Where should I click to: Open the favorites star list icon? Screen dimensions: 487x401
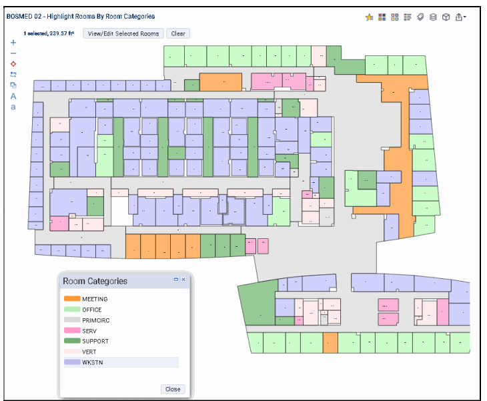coord(370,17)
